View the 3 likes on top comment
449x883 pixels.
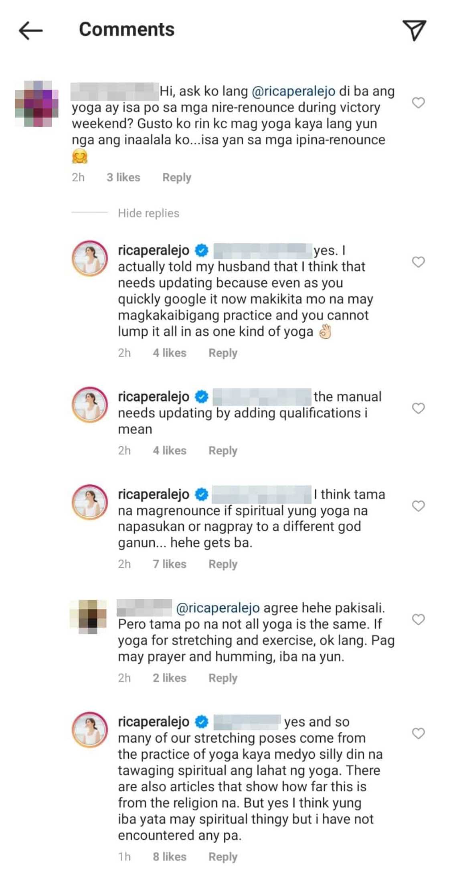pos(123,178)
